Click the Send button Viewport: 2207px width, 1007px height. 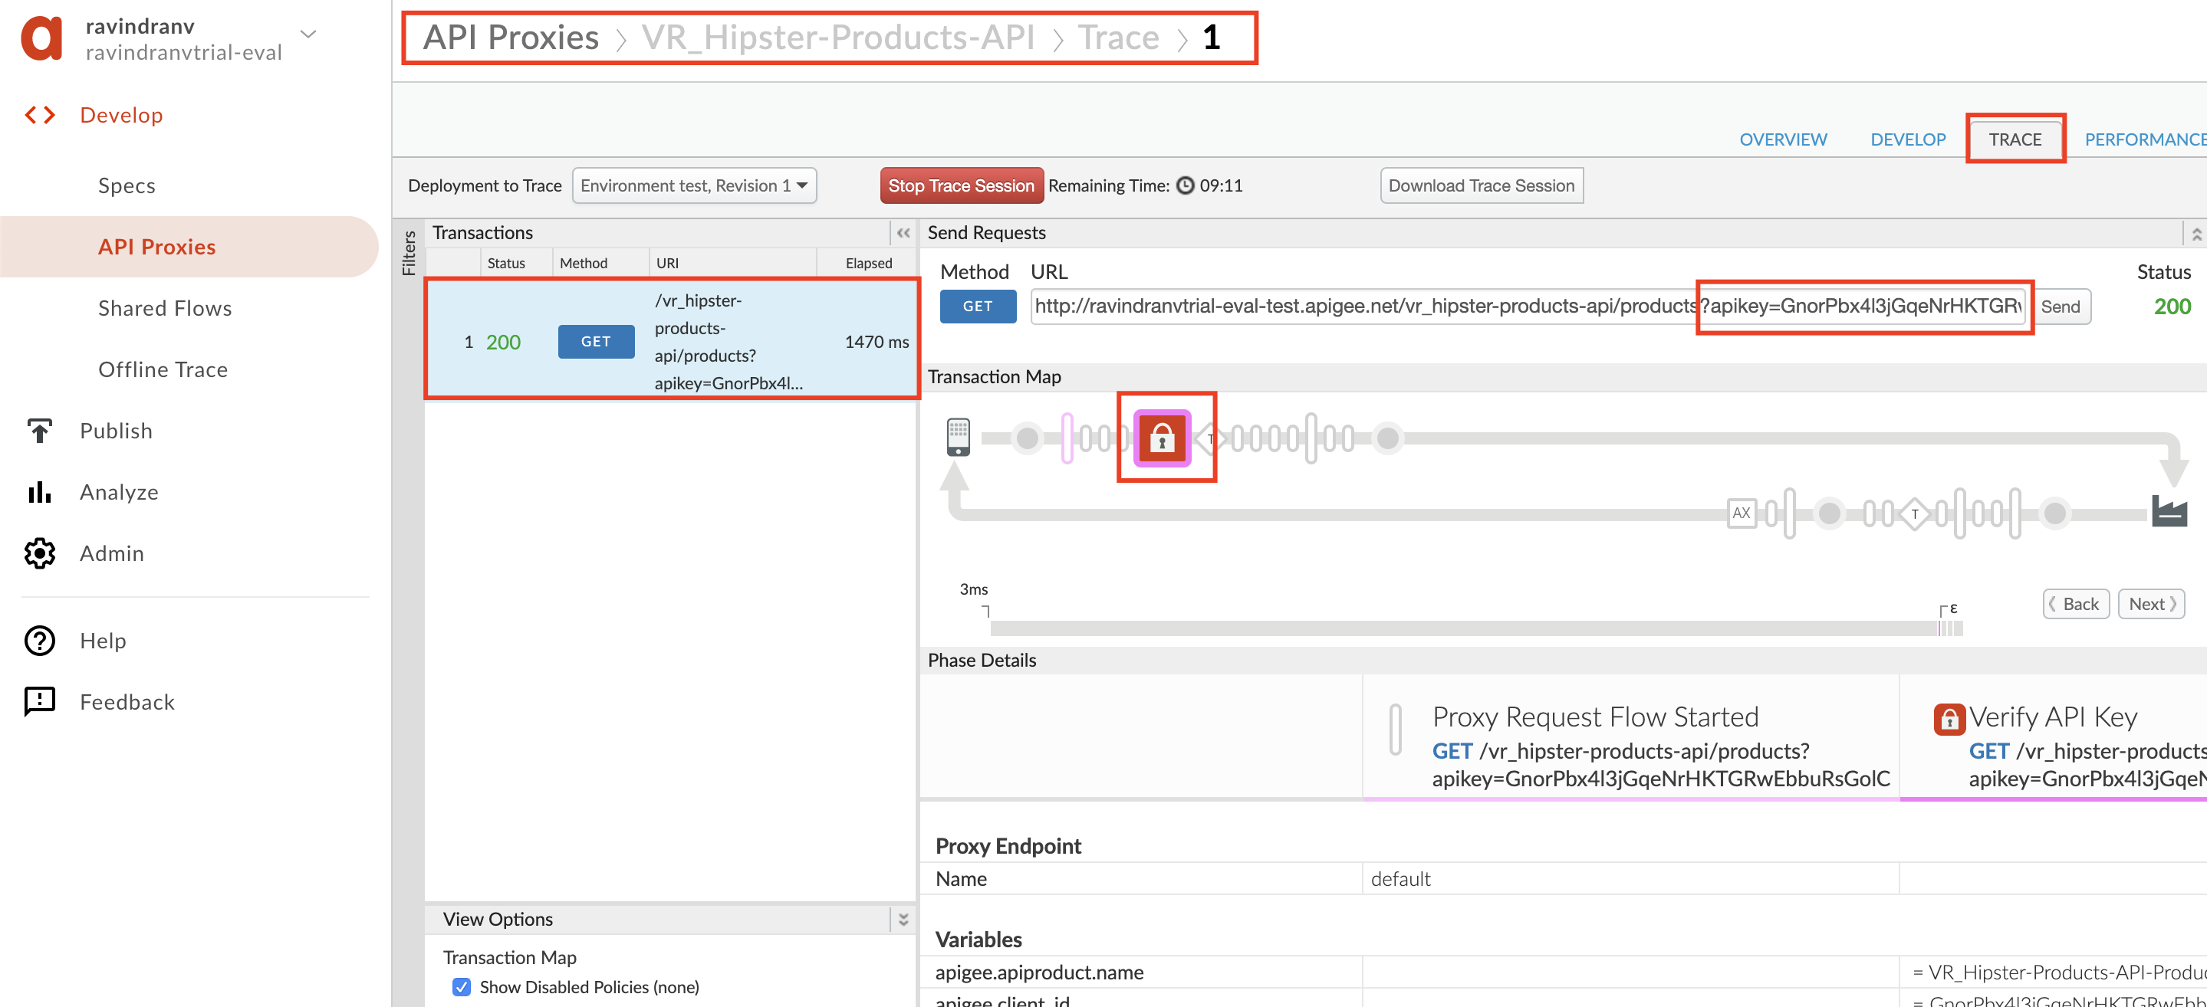[2060, 307]
